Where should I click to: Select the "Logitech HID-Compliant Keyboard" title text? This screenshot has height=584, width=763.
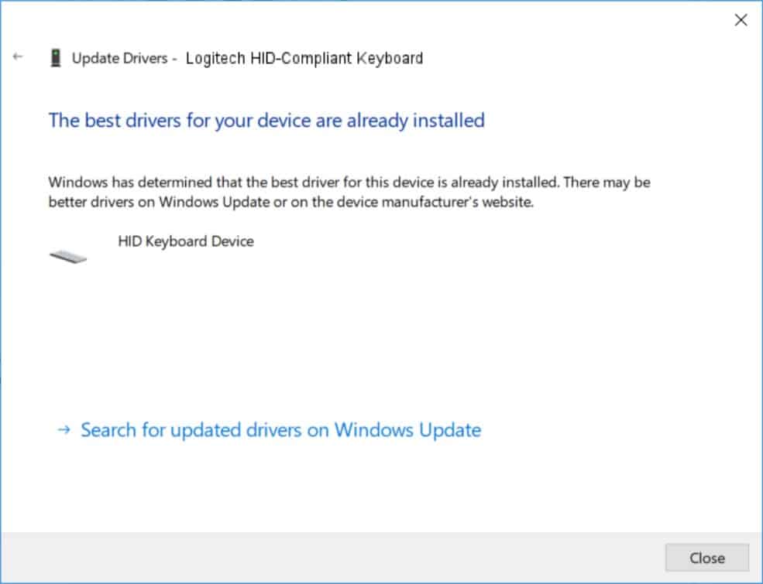(304, 58)
